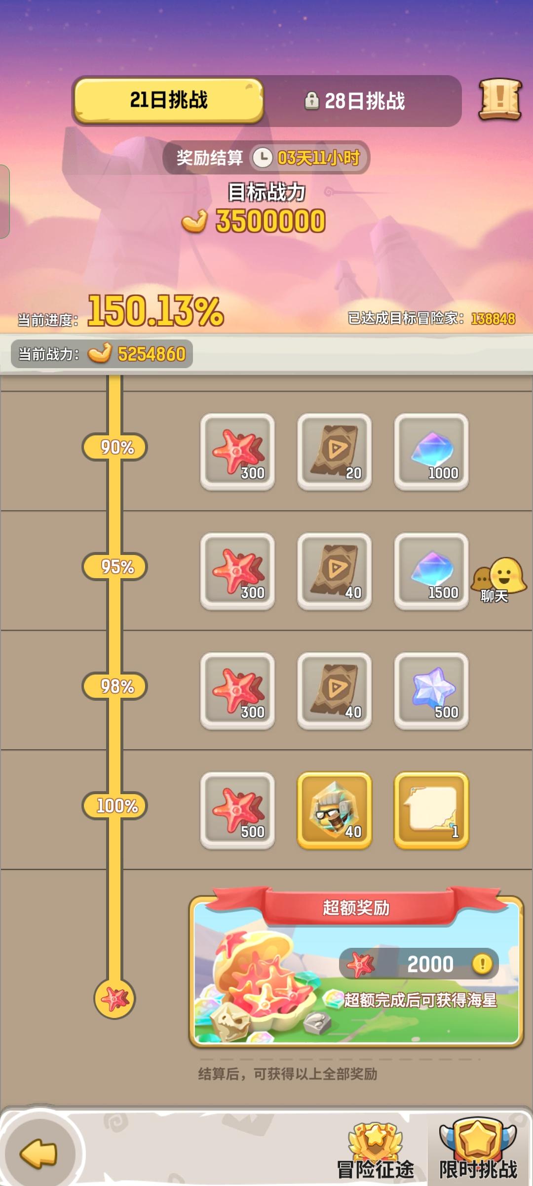Tap the 1000 crystal reward at 90%

point(431,452)
